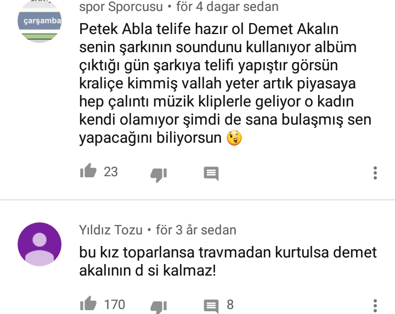Open more options for spor Sporcusu comment

[375, 173]
